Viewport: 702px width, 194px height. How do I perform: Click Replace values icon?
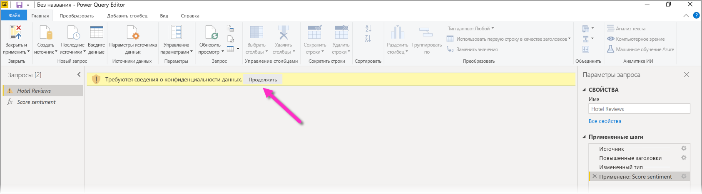click(x=450, y=49)
